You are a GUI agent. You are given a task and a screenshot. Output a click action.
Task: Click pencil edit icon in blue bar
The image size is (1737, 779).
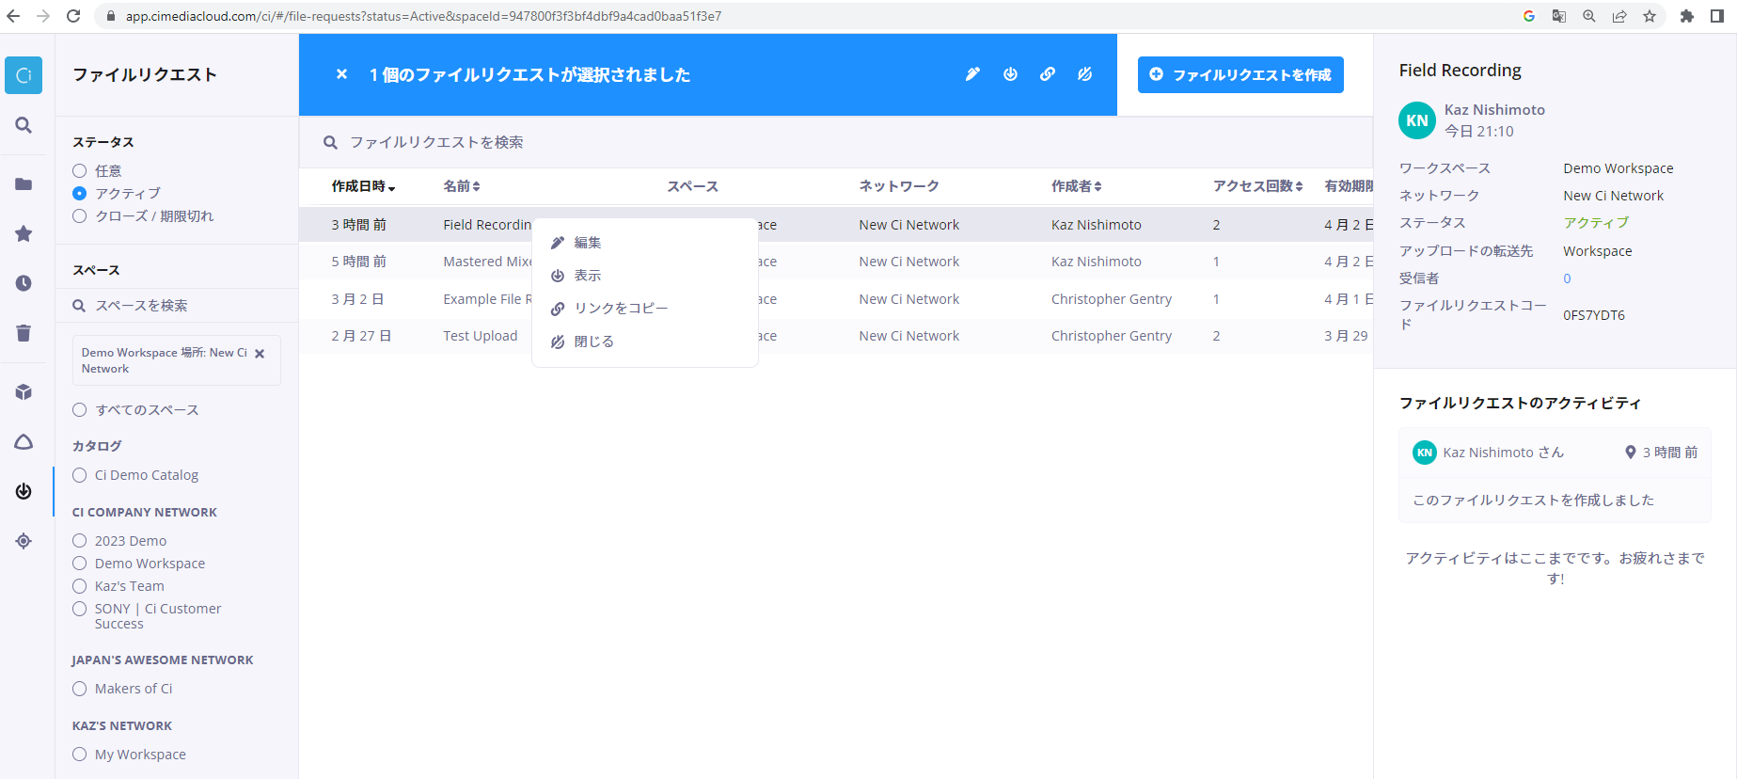pos(972,74)
